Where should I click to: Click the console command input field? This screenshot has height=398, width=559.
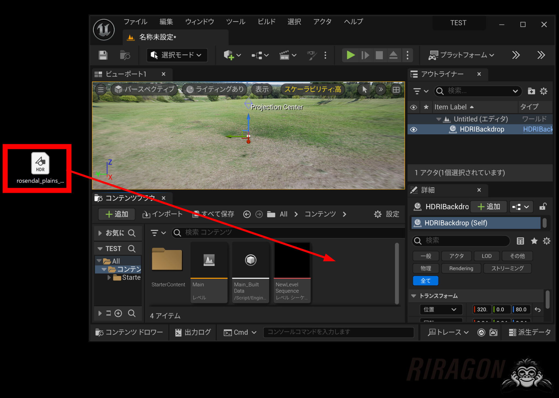click(x=338, y=332)
